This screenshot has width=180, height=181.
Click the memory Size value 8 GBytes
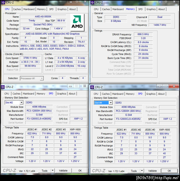(116, 21)
